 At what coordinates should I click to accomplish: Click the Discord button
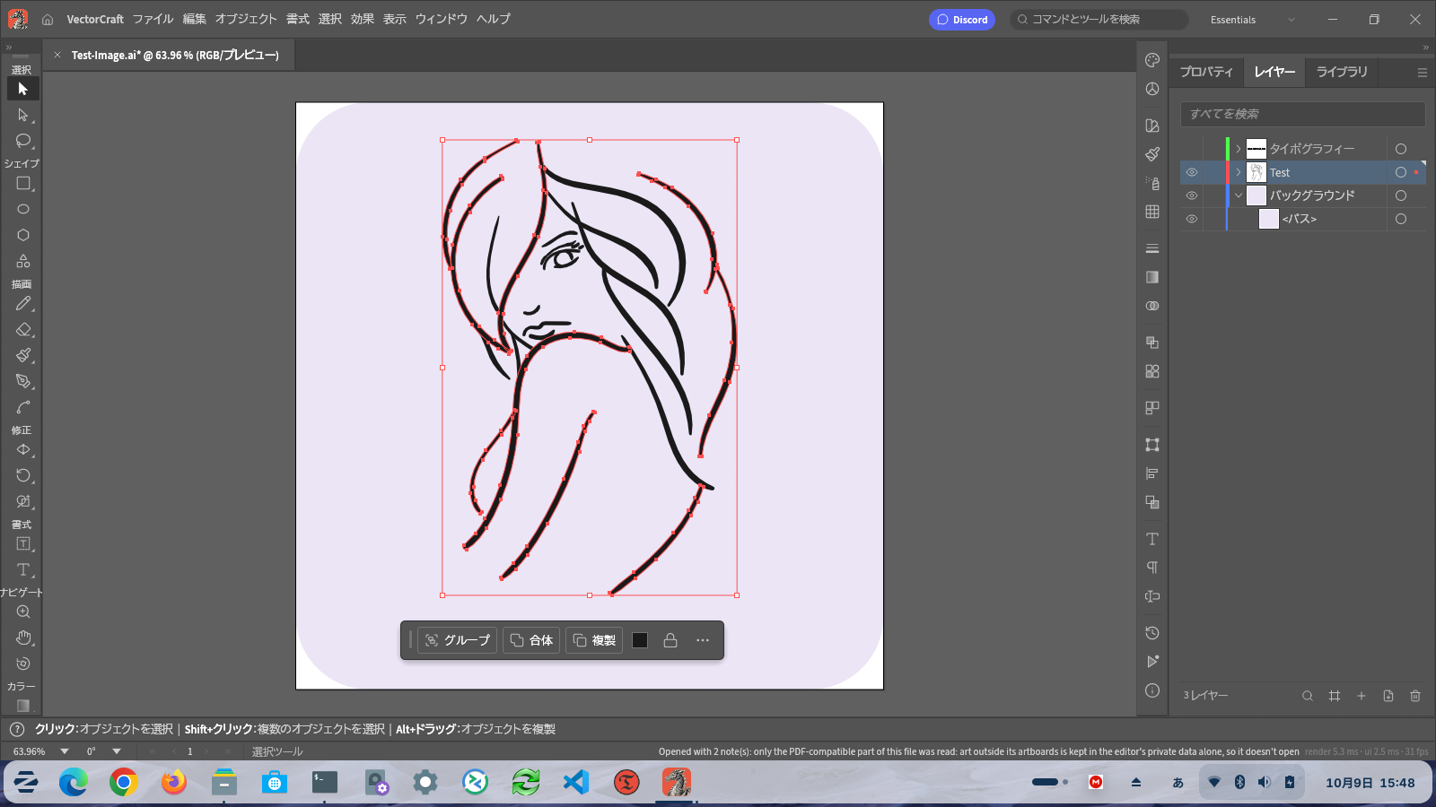[x=962, y=20]
